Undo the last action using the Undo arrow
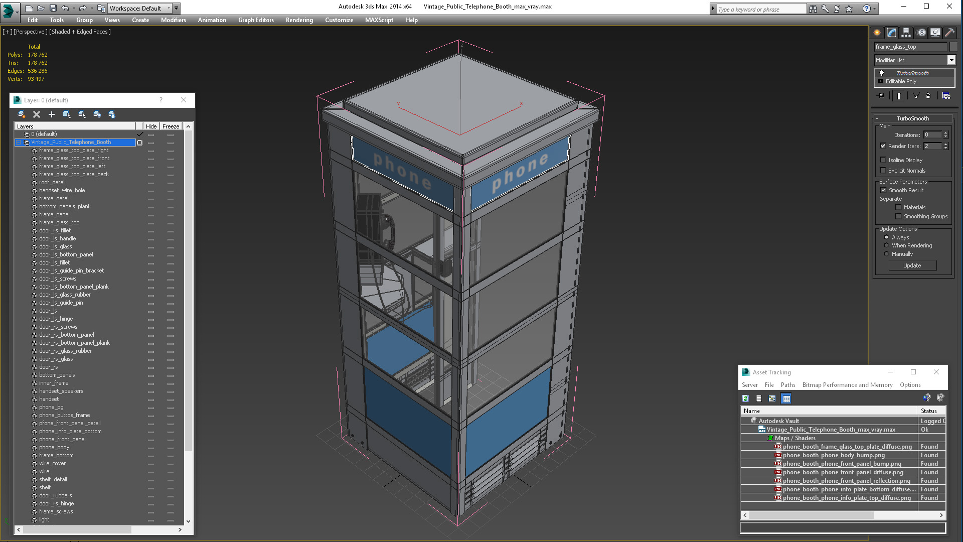This screenshot has height=542, width=963. pos(65,8)
